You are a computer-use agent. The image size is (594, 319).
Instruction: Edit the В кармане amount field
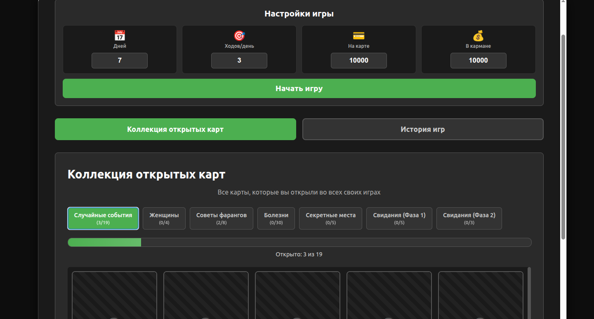[x=478, y=61]
